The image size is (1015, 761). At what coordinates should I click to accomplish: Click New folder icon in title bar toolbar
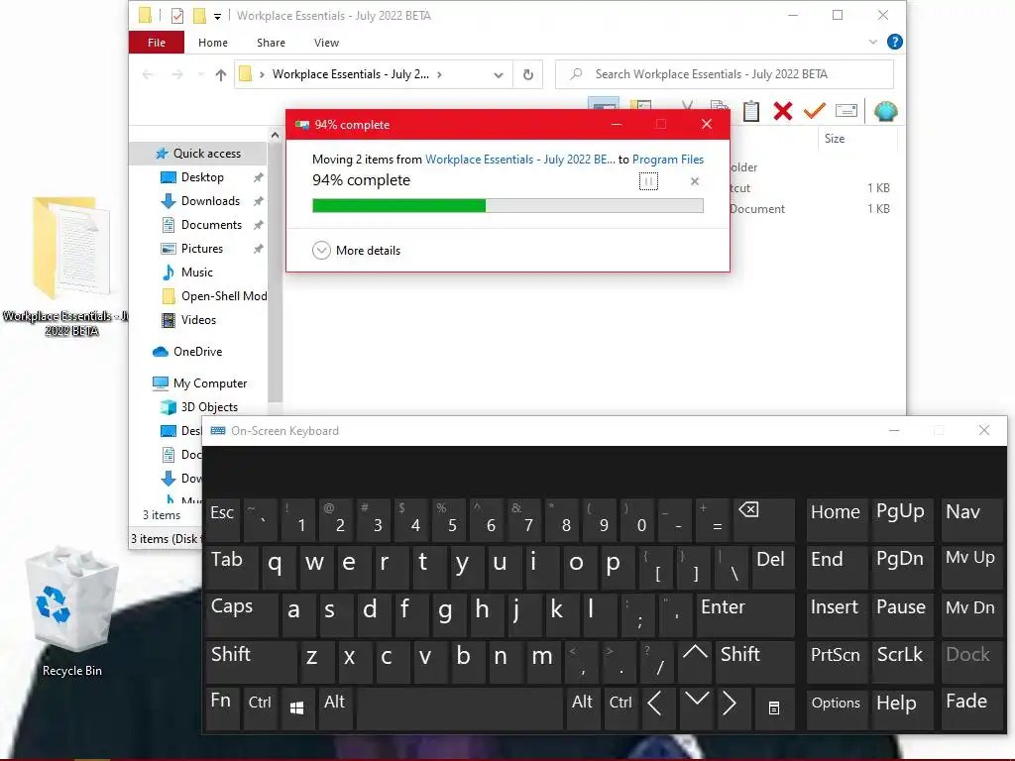pos(199,16)
